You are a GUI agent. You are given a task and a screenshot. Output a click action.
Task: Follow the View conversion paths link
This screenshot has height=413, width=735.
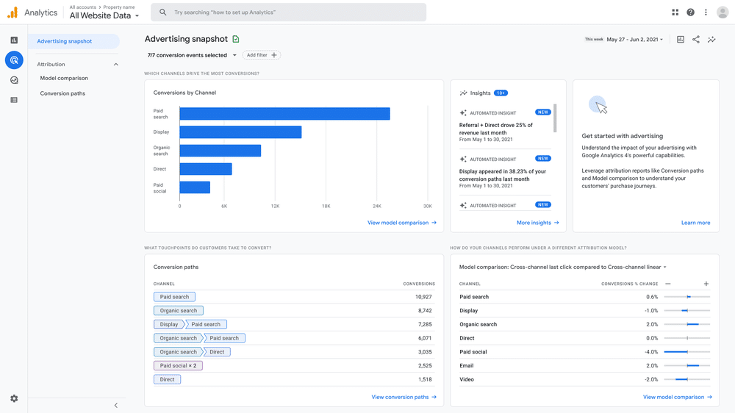[404, 397]
